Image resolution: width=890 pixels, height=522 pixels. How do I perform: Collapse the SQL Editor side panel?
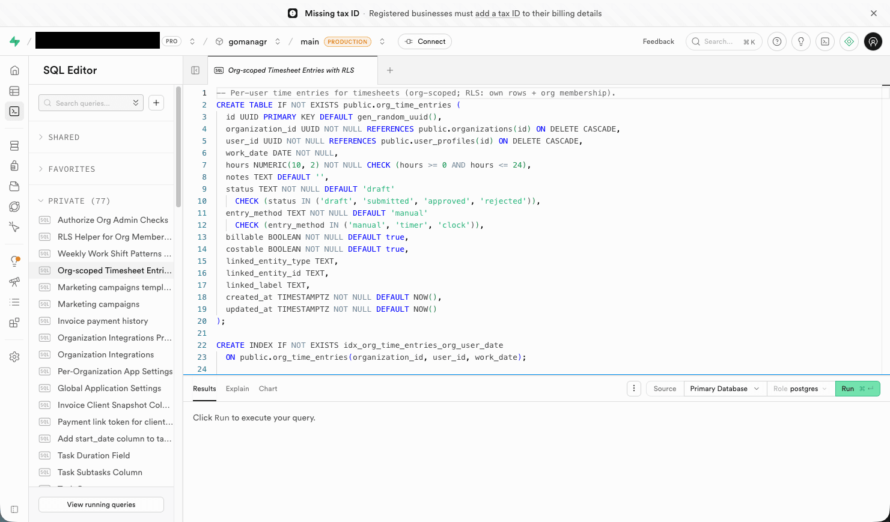pyautogui.click(x=195, y=70)
